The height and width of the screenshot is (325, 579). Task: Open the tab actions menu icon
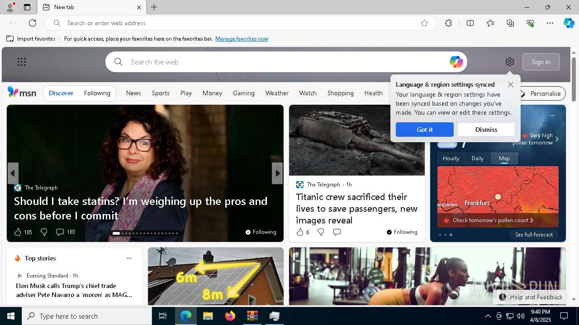click(x=27, y=7)
